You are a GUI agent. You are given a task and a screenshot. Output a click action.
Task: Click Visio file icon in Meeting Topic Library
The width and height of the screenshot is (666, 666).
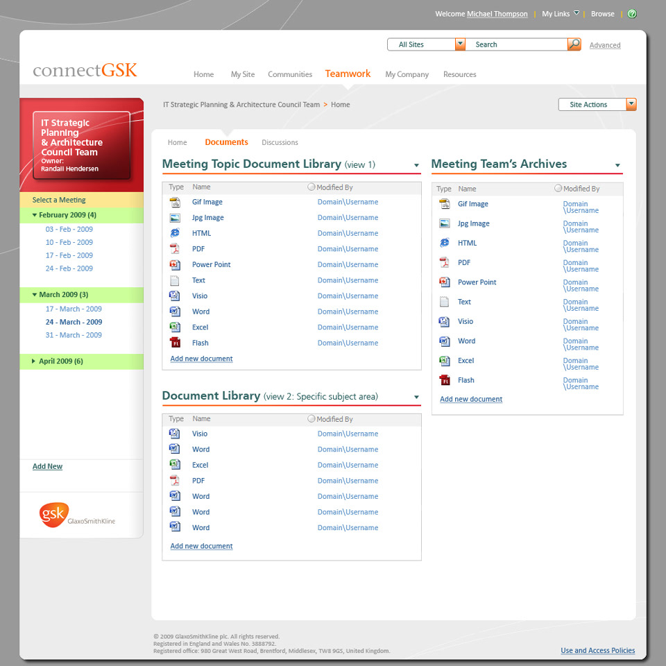pyautogui.click(x=175, y=296)
